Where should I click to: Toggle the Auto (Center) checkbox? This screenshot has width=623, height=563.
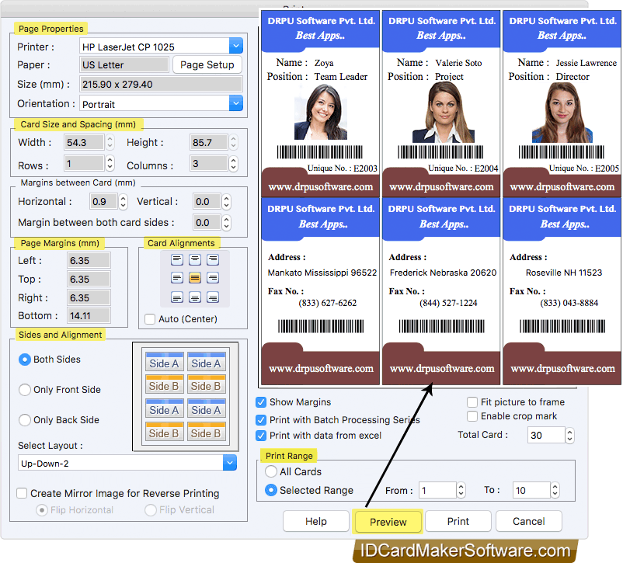[x=150, y=319]
